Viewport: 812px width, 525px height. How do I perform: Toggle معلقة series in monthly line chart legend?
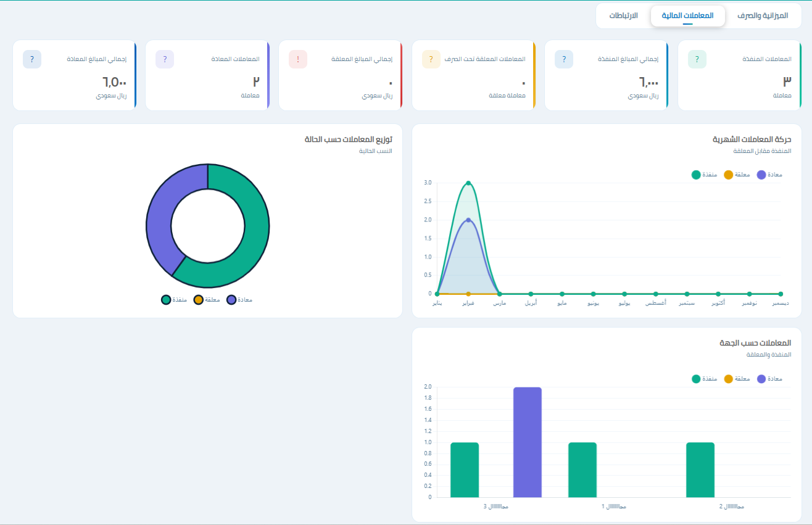pyautogui.click(x=737, y=175)
